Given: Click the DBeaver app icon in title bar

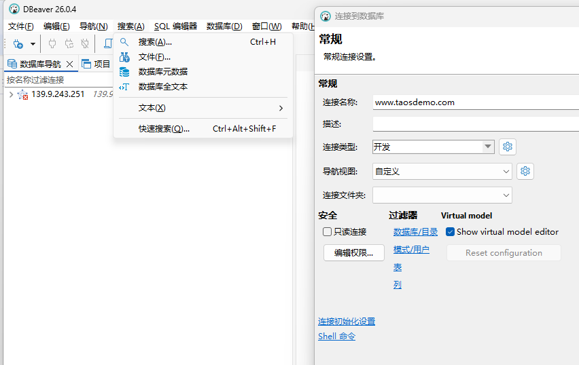Looking at the screenshot, I should coord(14,9).
